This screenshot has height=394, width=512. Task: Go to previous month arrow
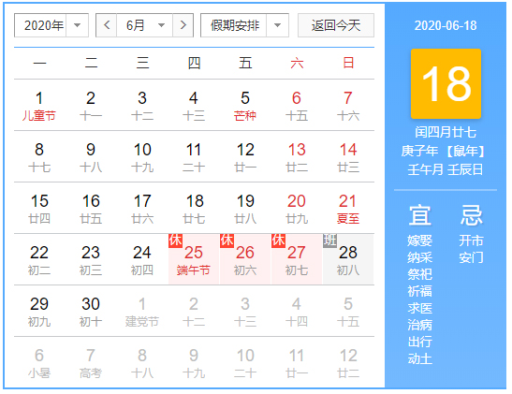(x=107, y=25)
